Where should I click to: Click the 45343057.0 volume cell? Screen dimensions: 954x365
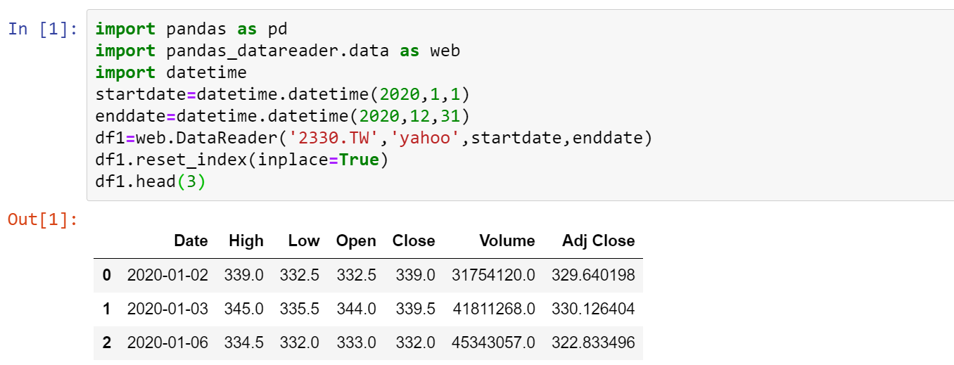point(494,342)
